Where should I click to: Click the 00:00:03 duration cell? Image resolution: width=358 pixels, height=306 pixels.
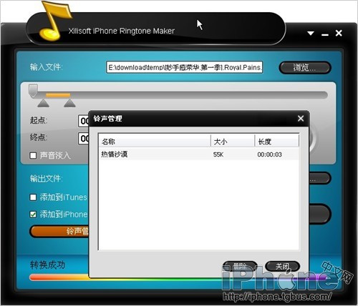click(269, 154)
